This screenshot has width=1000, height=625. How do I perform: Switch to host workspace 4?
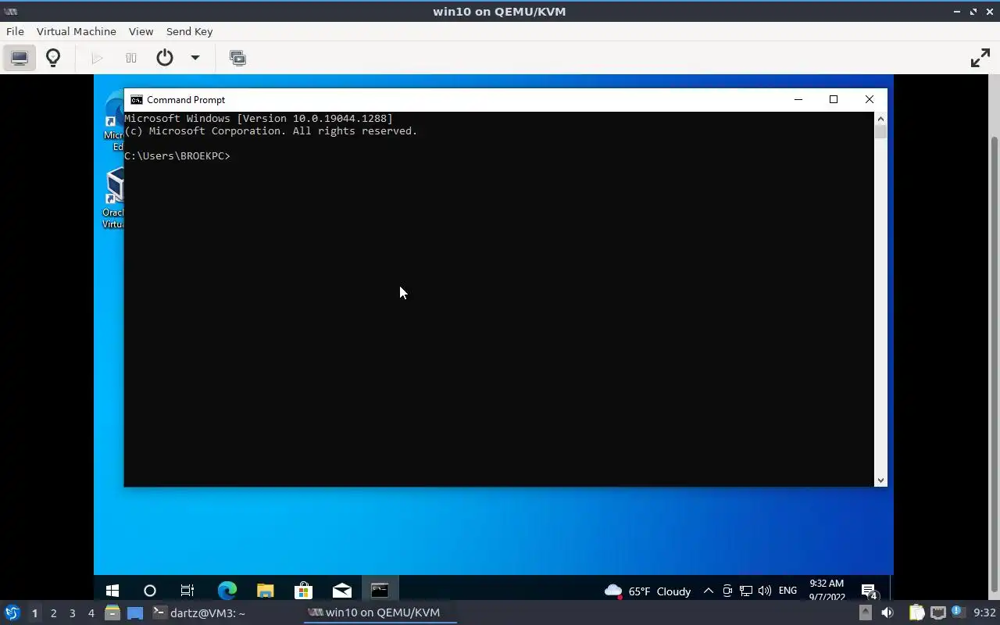tap(91, 613)
